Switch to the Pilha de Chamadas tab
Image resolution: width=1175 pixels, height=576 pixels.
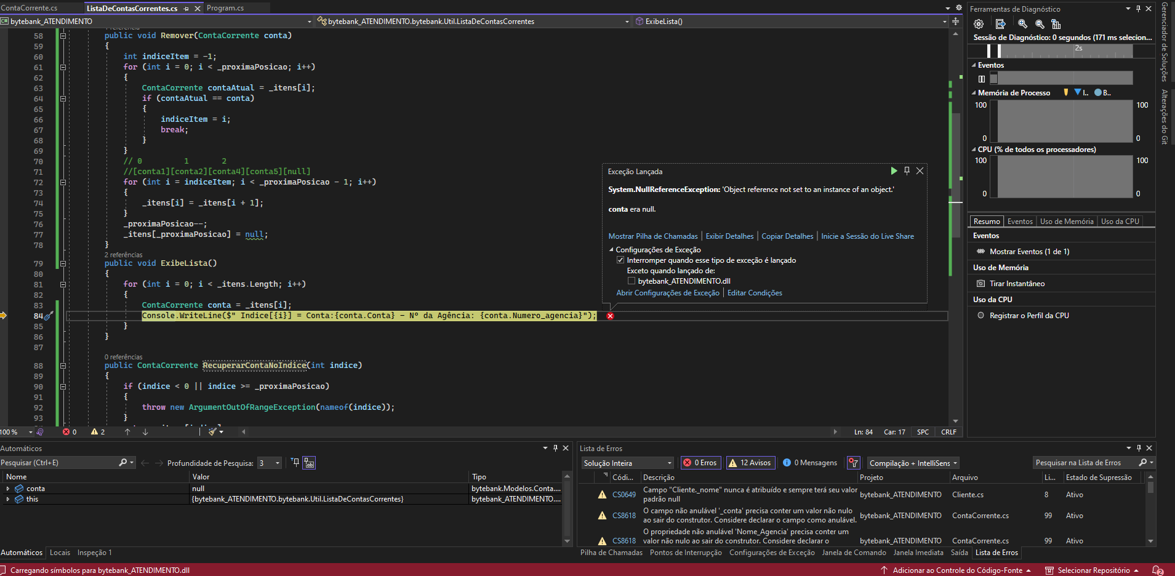pos(611,553)
